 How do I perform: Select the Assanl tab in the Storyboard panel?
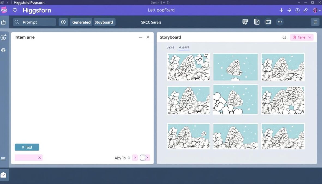[184, 47]
